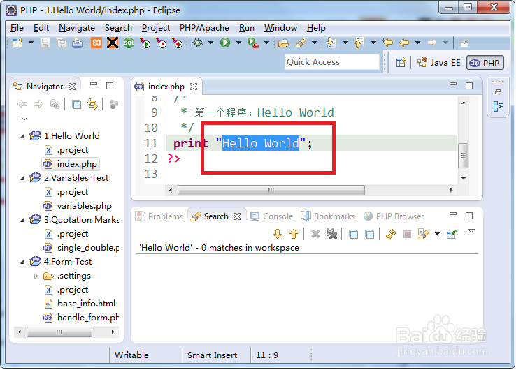This screenshot has height=370, width=516.
Task: Click the Next Annotation toolbar icon
Action: click(x=331, y=43)
